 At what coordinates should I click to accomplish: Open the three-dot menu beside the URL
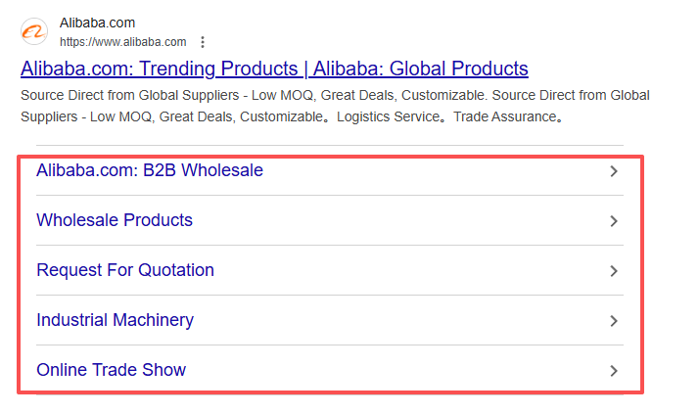[x=203, y=42]
